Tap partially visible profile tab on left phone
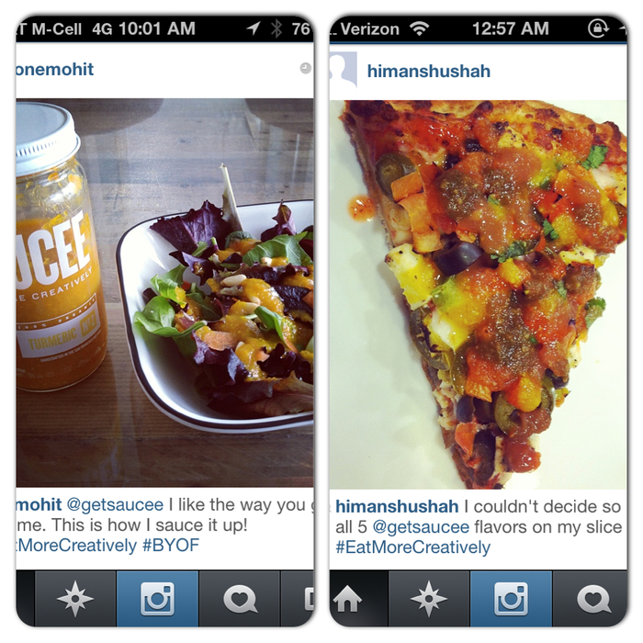This screenshot has height=643, width=643. [298, 598]
